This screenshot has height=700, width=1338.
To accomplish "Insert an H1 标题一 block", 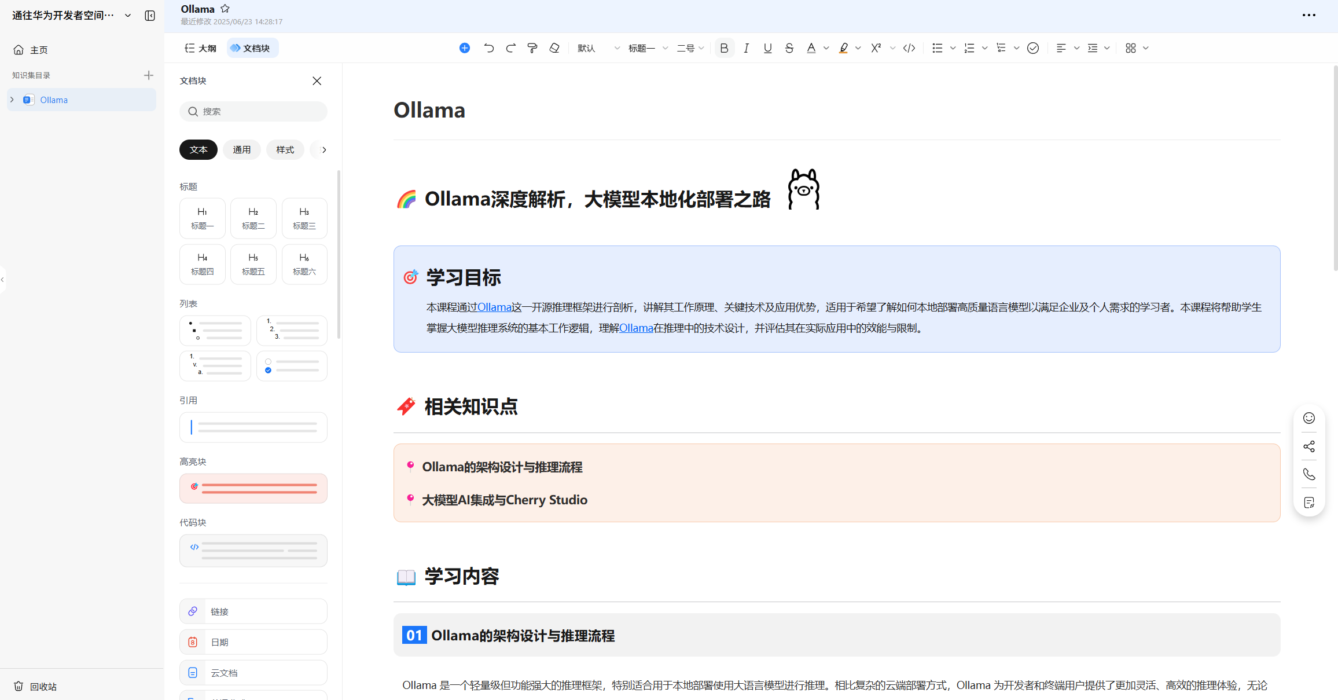I will pyautogui.click(x=202, y=218).
